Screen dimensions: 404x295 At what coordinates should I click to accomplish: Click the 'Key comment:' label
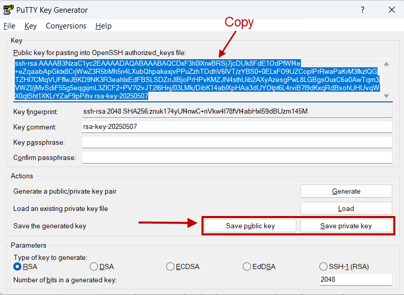point(35,127)
